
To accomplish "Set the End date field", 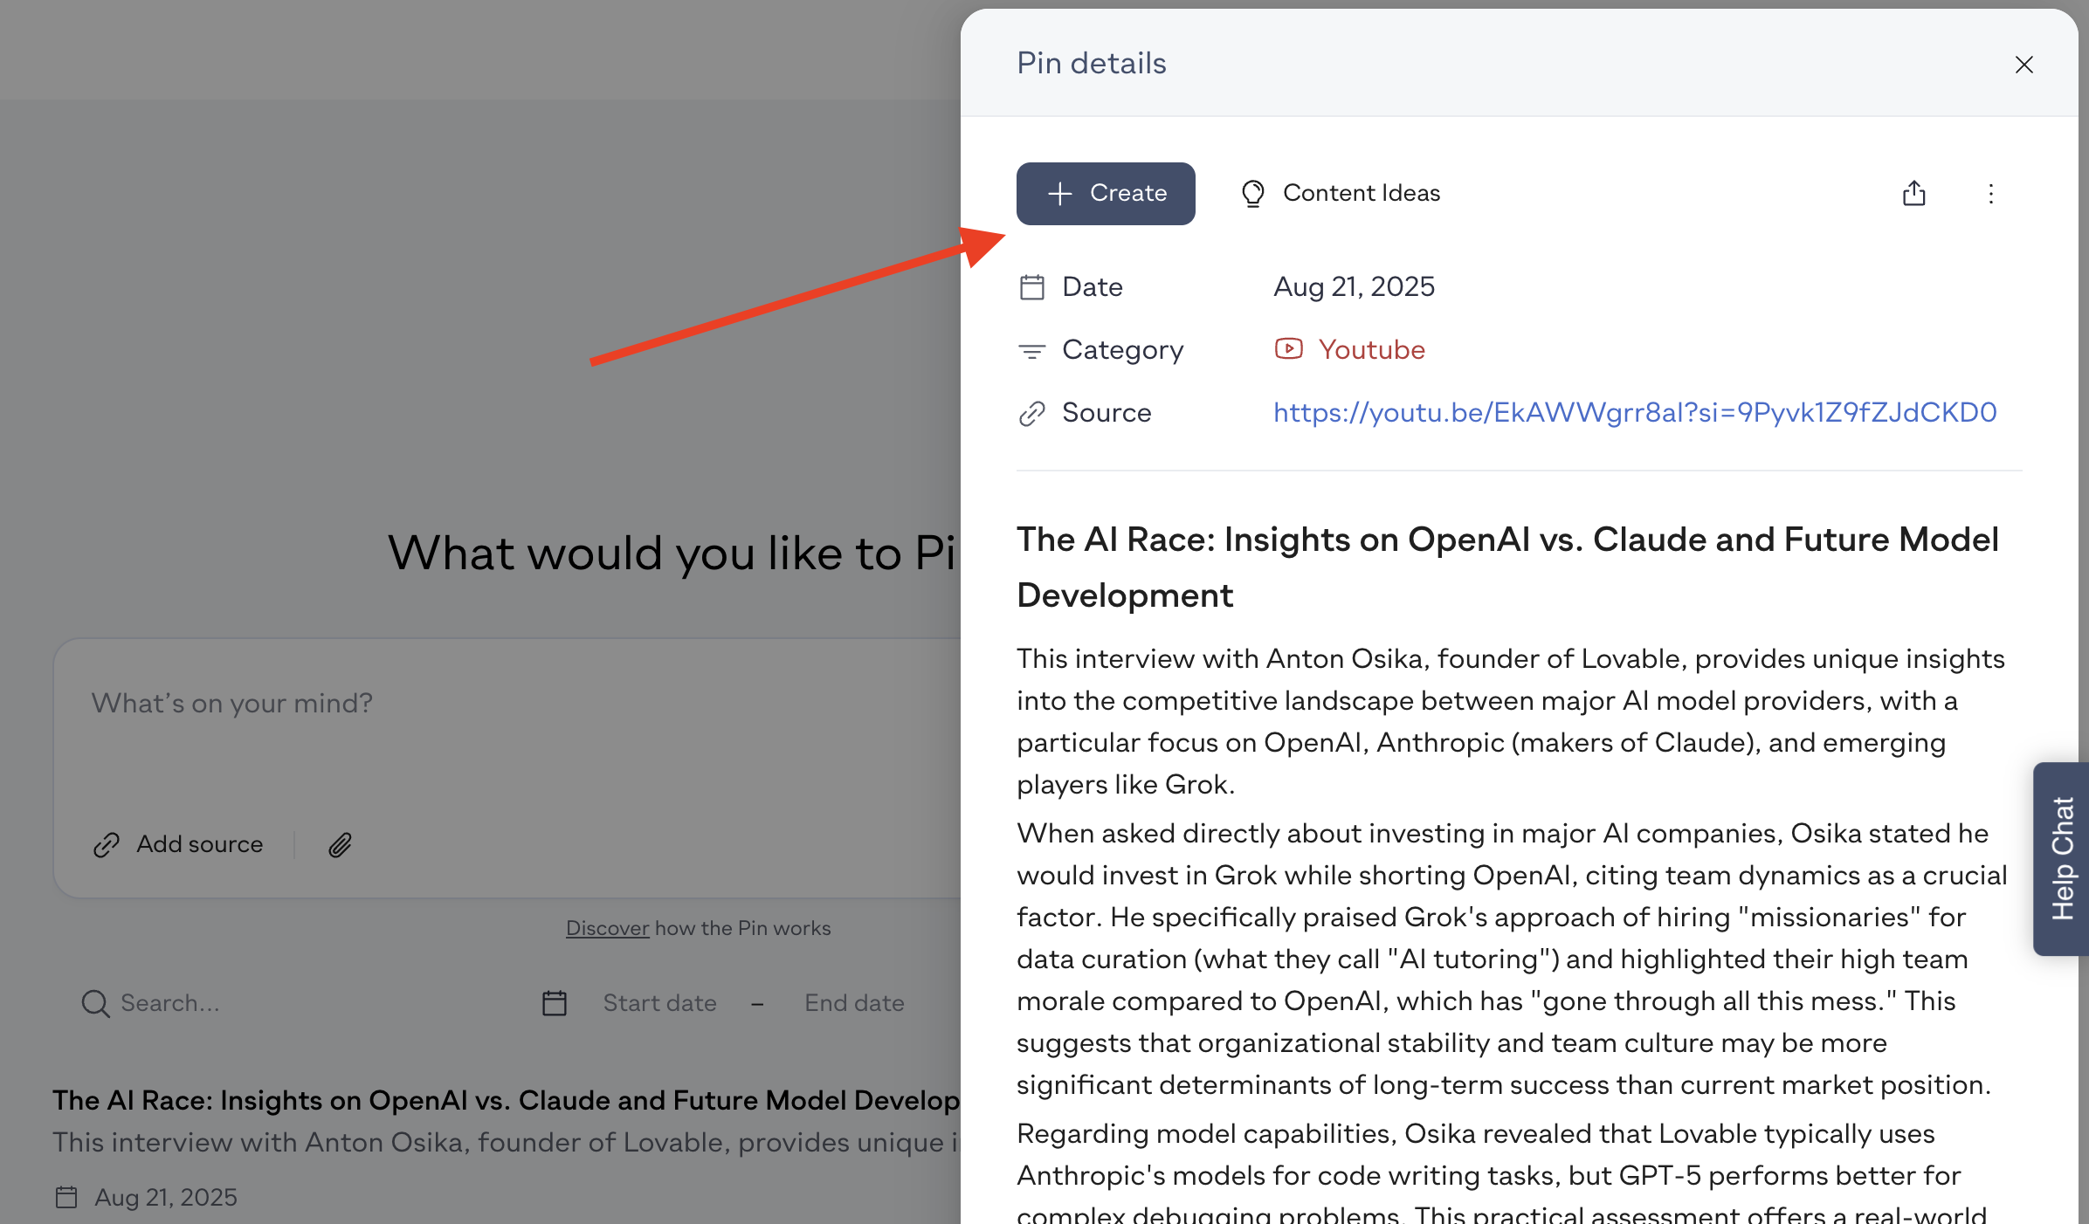I will [854, 1003].
